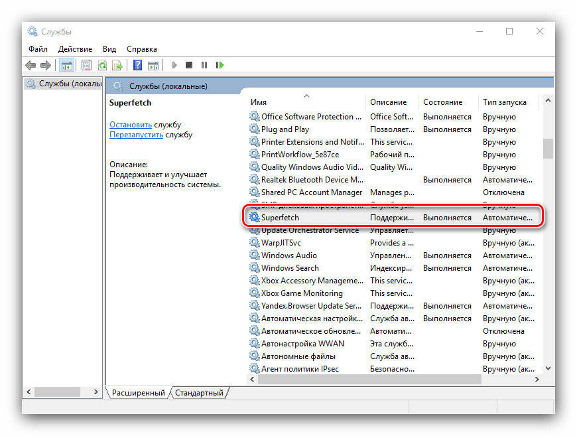Click the Export list toolbar icon
The height and width of the screenshot is (436, 577).
[117, 65]
